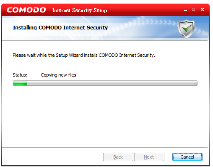The width and height of the screenshot is (213, 167).
Task: Click the COMODO logo in title bar
Action: (26, 10)
